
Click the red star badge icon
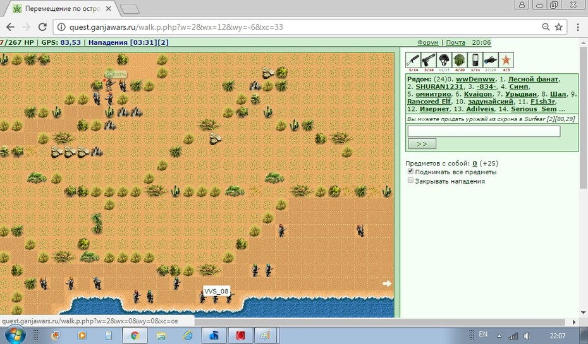coord(506,60)
